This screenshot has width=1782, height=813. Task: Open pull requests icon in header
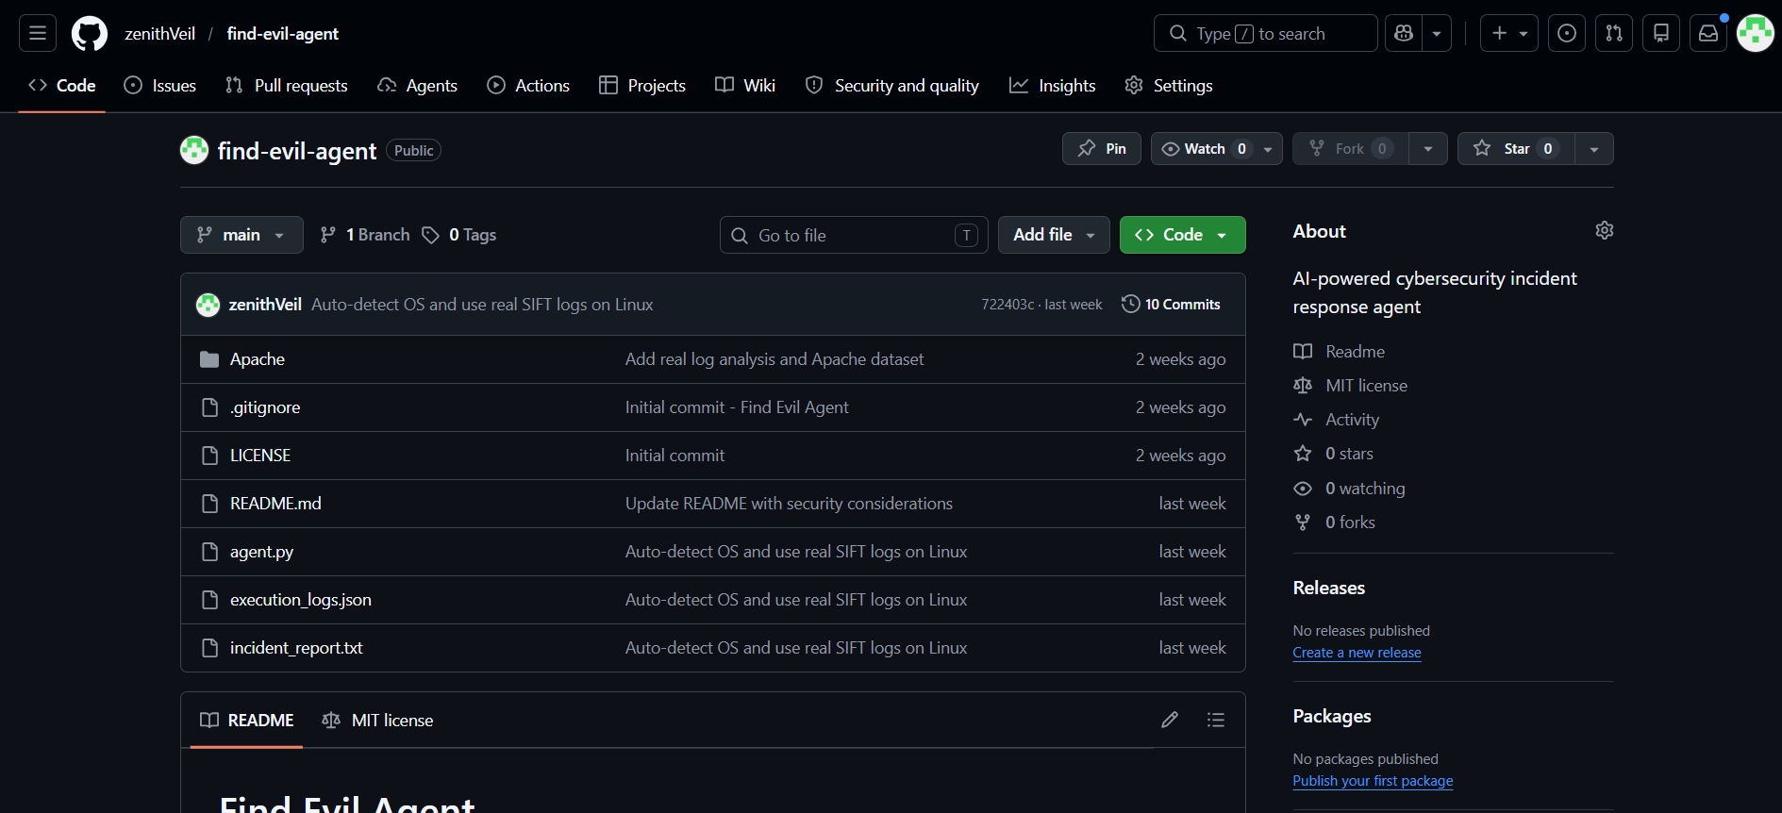tap(1614, 33)
